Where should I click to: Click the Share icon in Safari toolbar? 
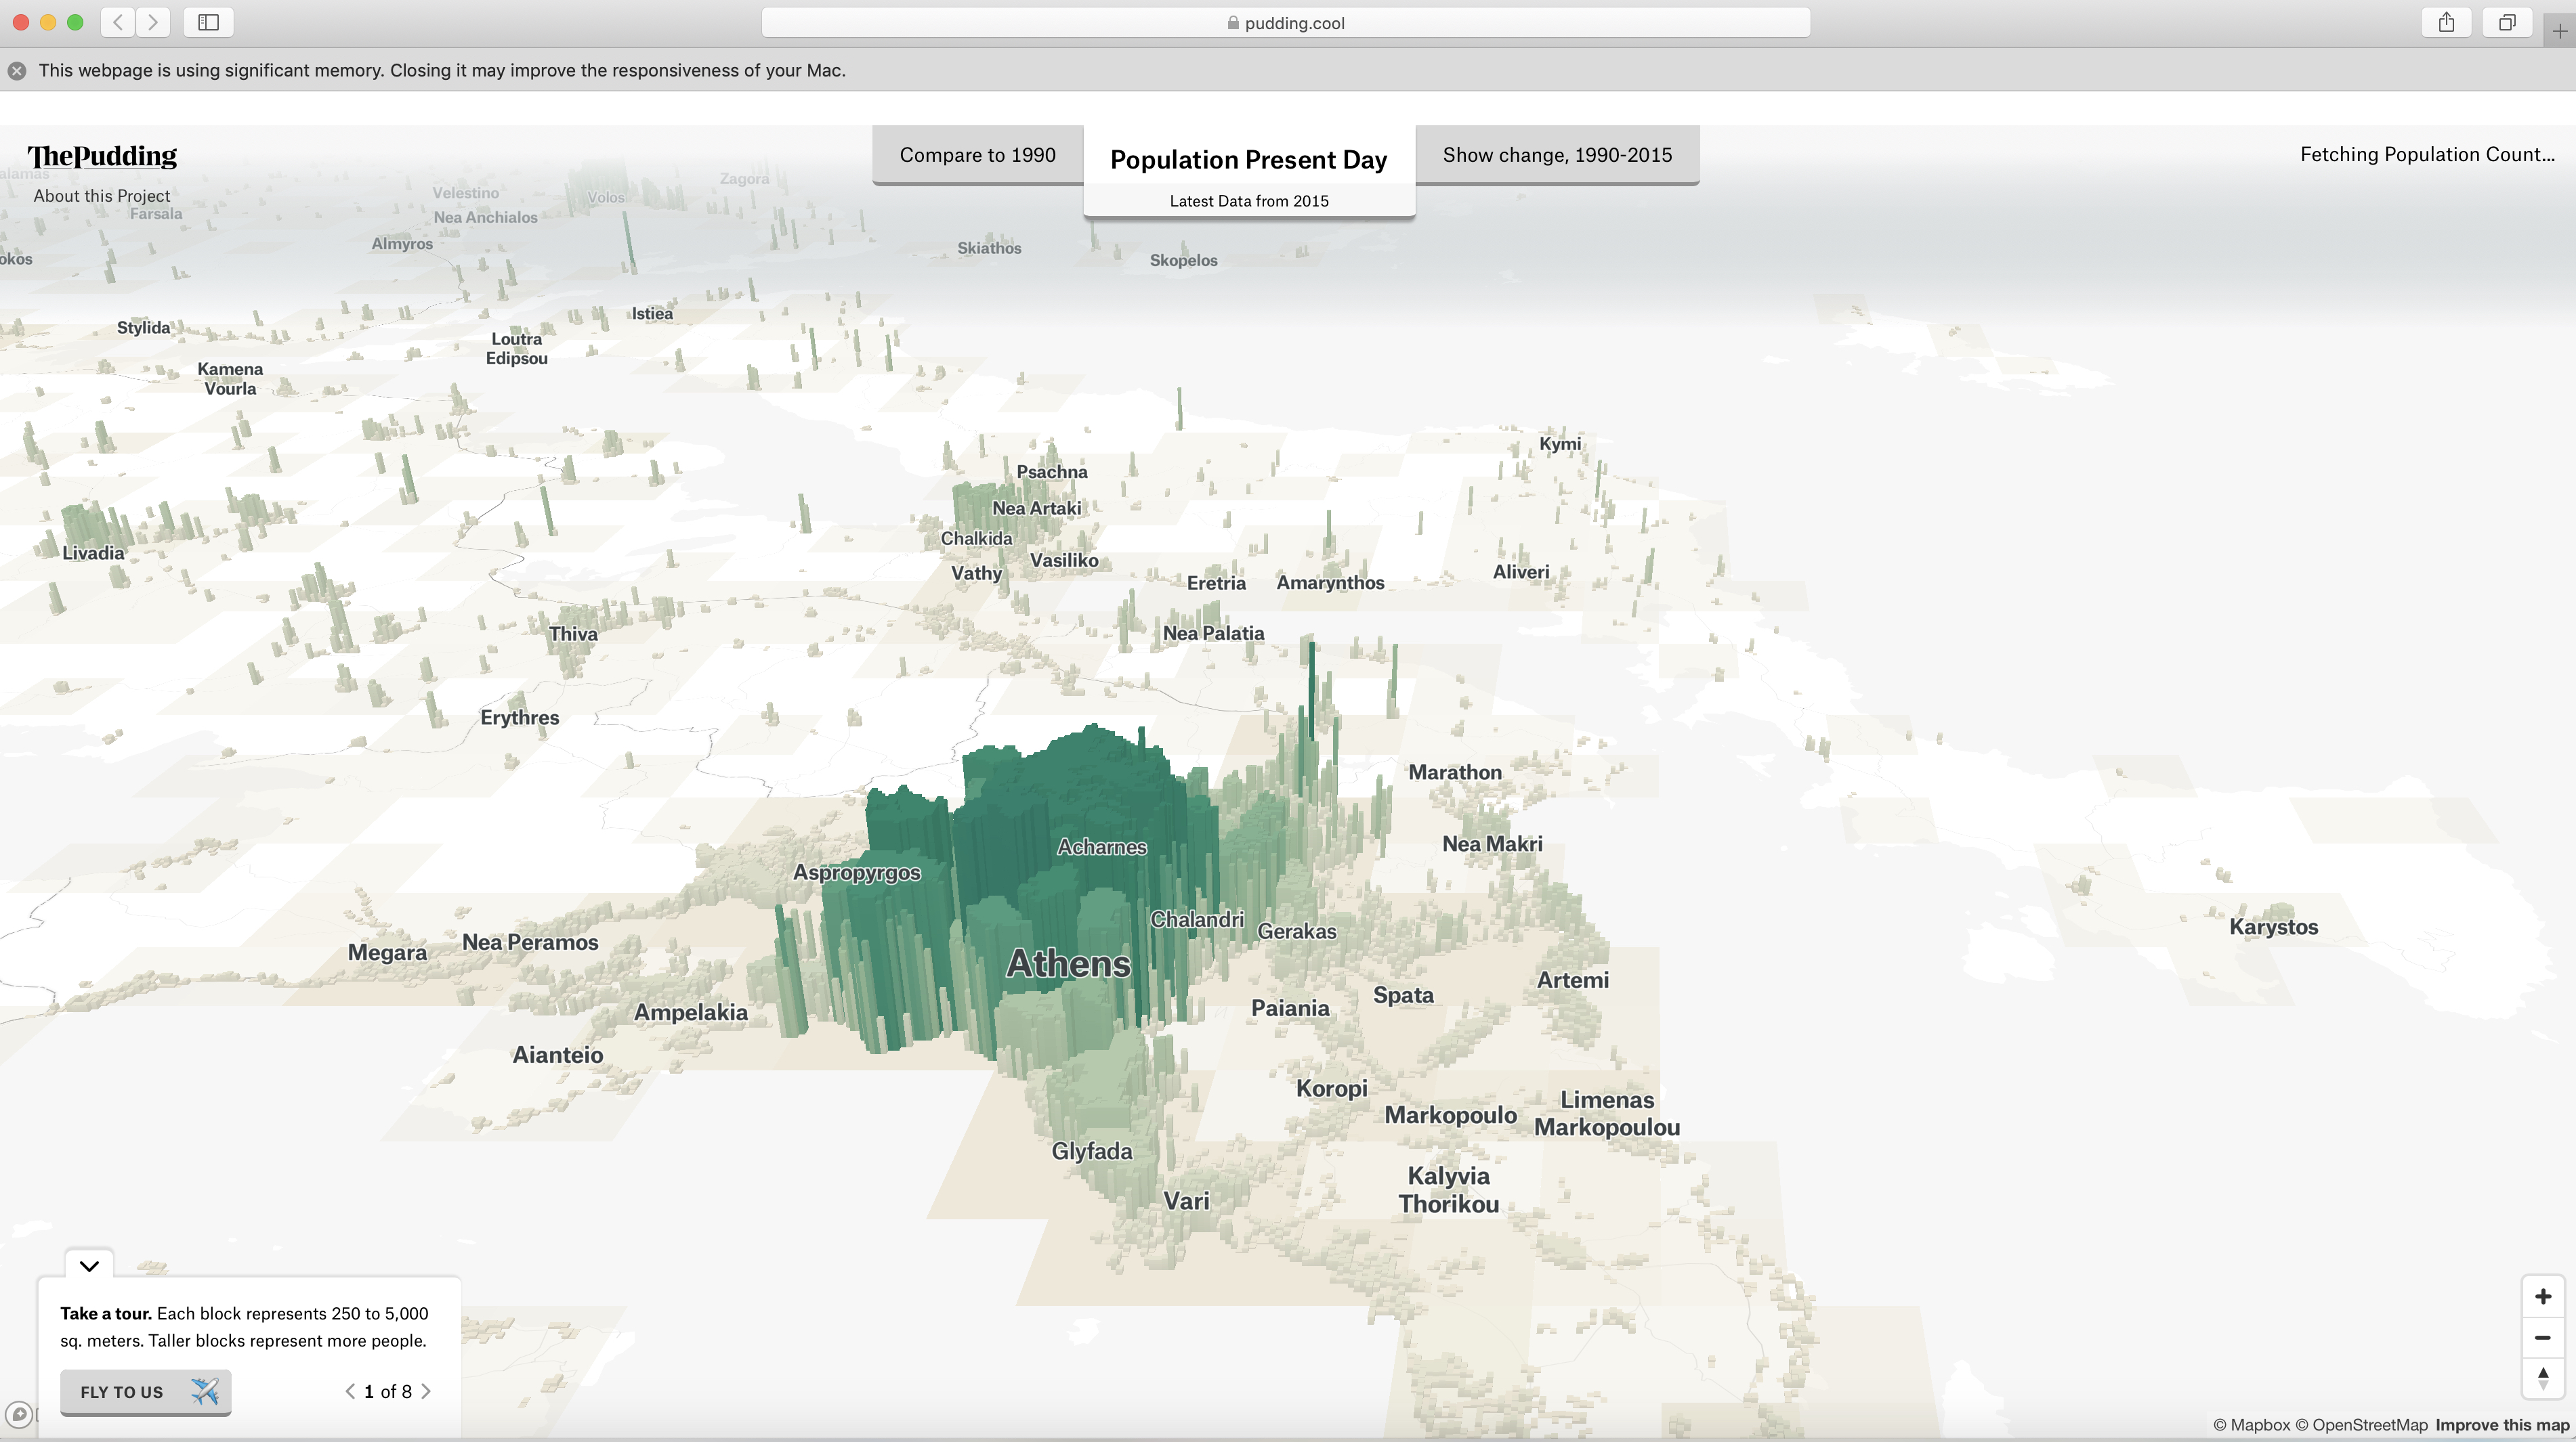click(2447, 22)
